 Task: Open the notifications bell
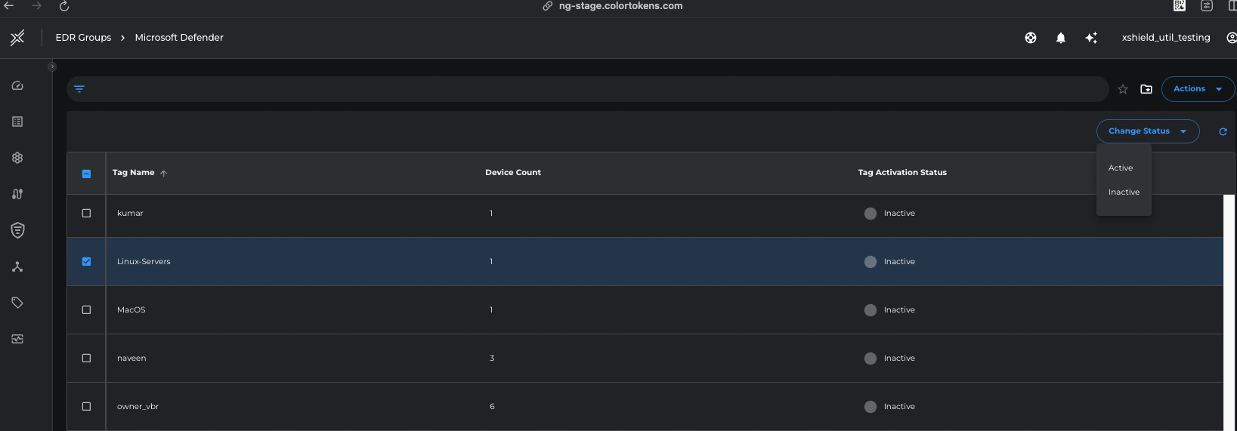[1061, 38]
